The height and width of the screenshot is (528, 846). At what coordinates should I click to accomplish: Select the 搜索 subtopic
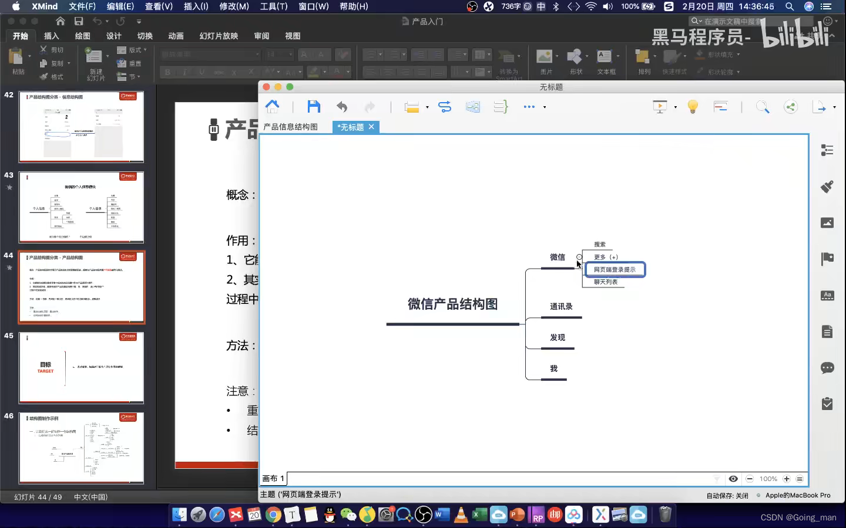[600, 245]
